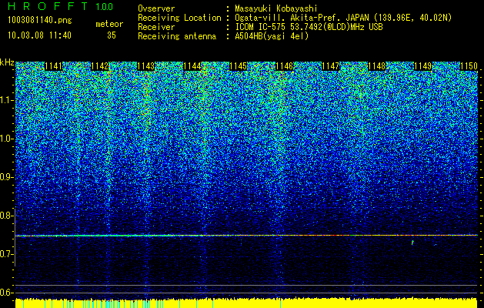Select the filename 1003081140.png

pos(40,21)
